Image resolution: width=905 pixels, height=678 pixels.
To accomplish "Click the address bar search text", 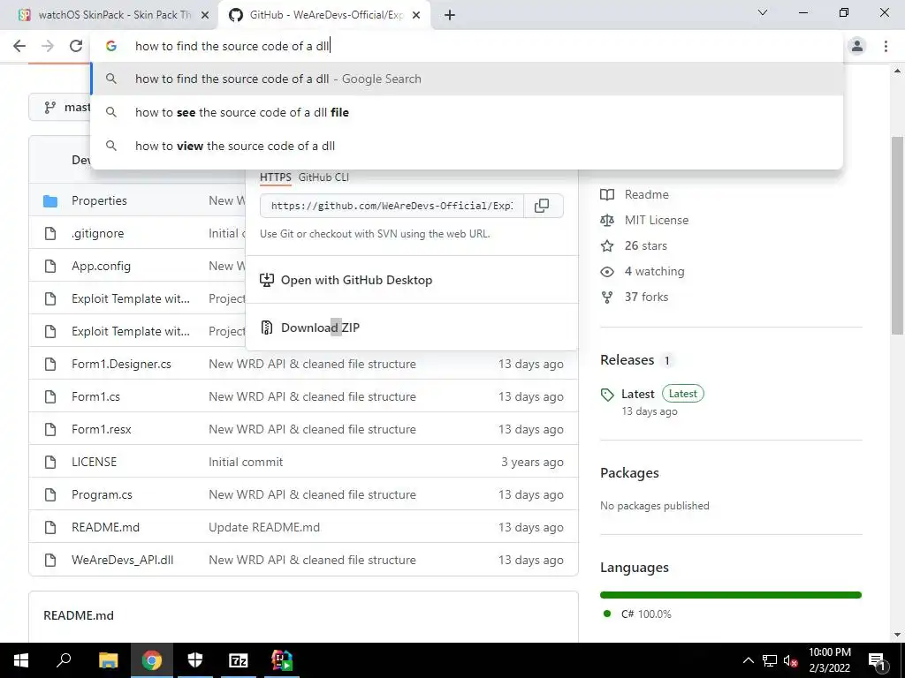I will pyautogui.click(x=232, y=46).
